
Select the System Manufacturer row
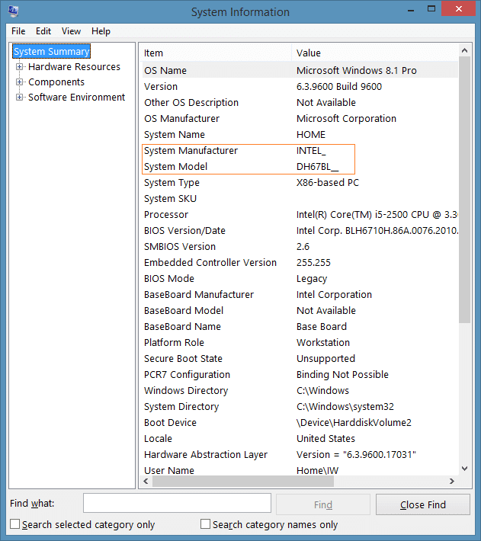point(300,150)
